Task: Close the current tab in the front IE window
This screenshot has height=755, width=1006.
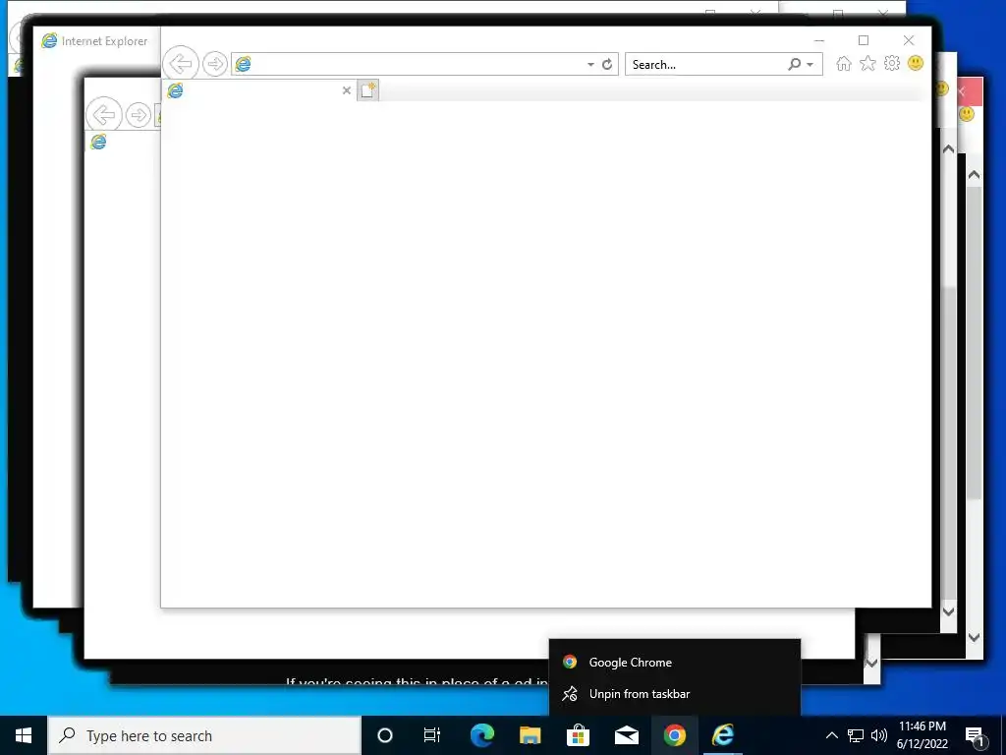Action: tap(347, 90)
